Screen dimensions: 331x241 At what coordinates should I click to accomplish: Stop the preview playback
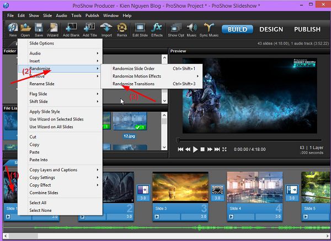[202, 150]
